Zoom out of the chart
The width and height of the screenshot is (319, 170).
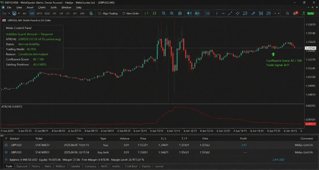(172, 13)
